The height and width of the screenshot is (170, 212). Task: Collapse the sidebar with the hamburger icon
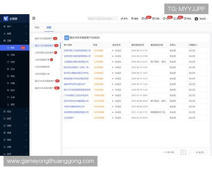pos(34,18)
